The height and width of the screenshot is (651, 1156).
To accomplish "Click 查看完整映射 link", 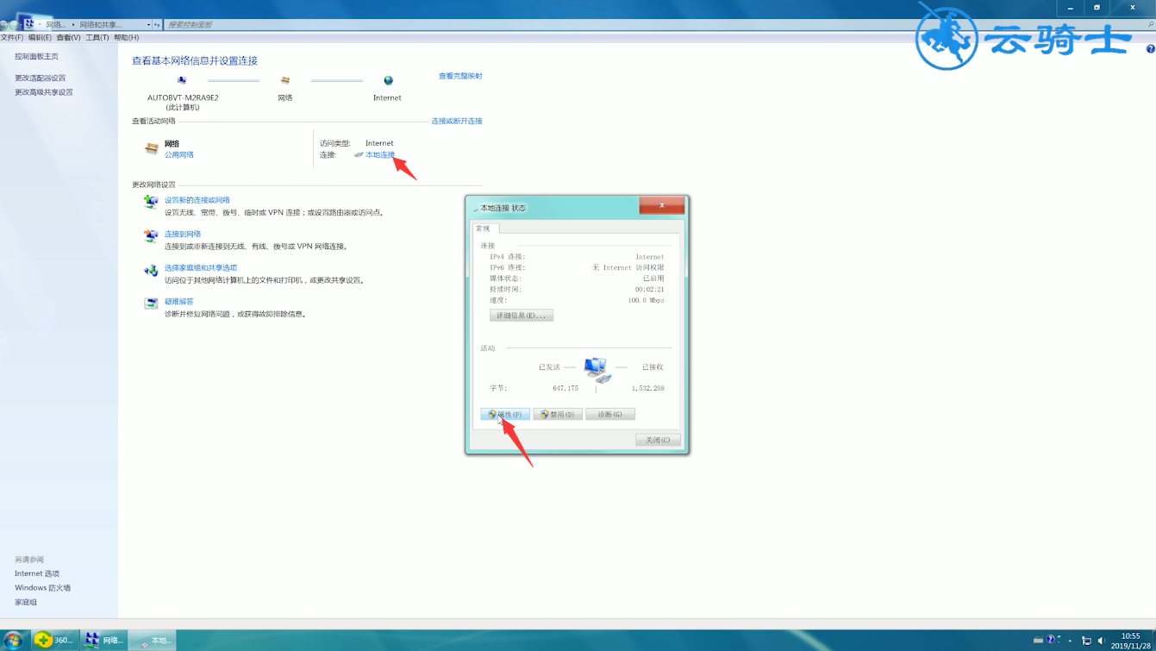I will coord(460,76).
